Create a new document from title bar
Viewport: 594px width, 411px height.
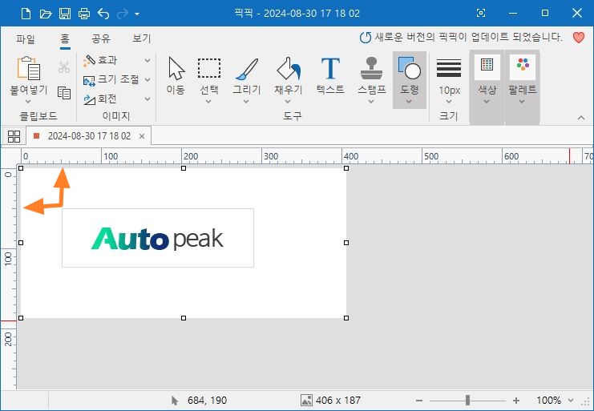click(x=26, y=14)
